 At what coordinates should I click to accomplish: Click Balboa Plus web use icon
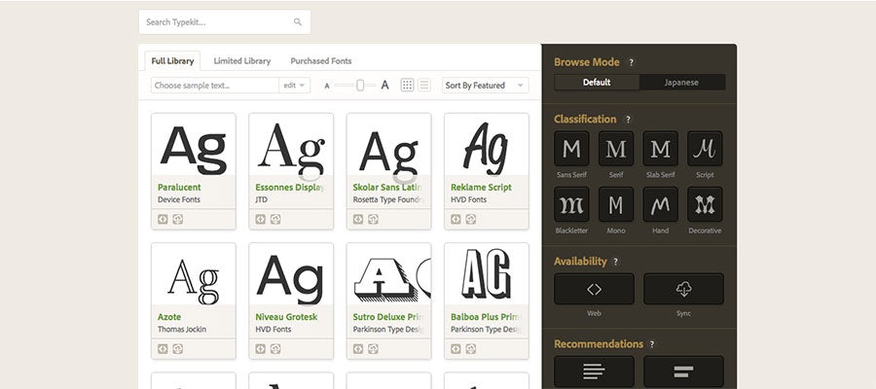click(x=456, y=349)
